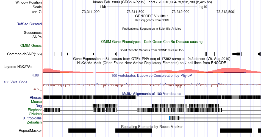Click chr17:73,310,364-73,312,788 window position text
The image size is (261, 137).
180,2
